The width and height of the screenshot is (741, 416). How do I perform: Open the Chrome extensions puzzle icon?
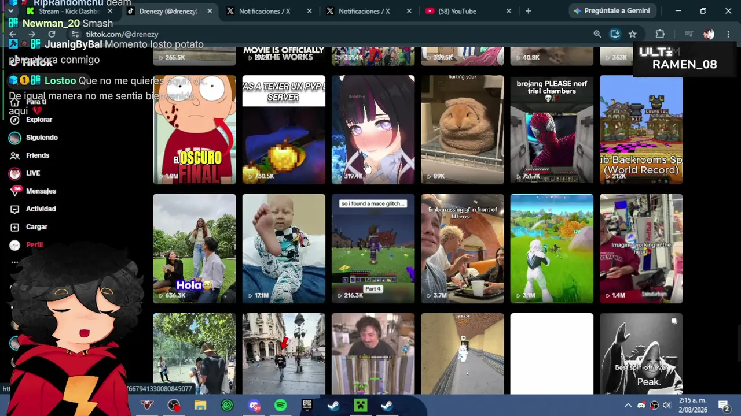(660, 34)
